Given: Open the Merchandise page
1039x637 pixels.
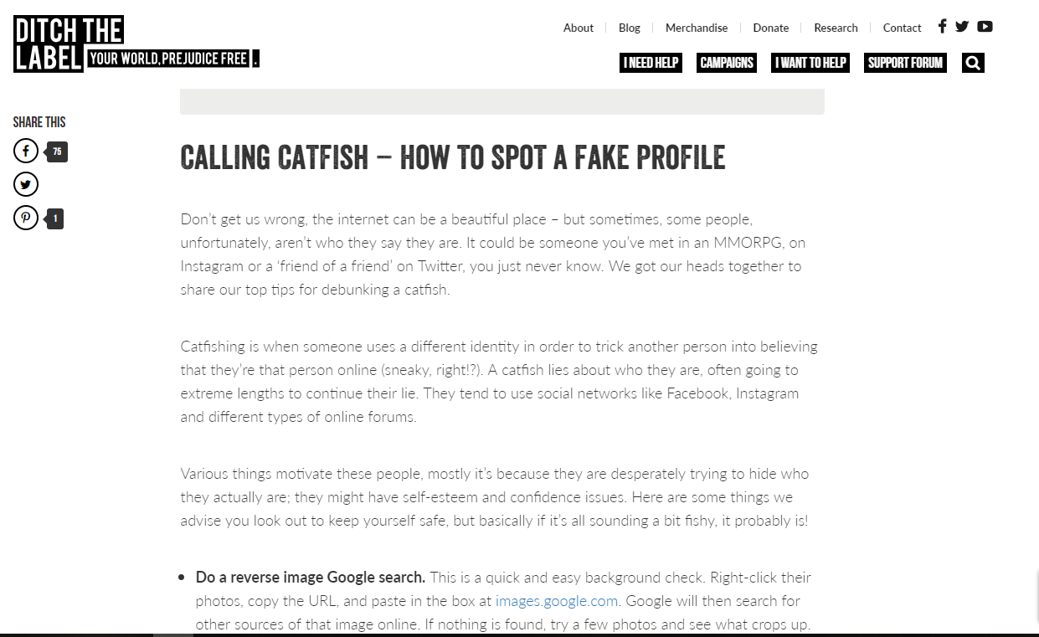Looking at the screenshot, I should 697,28.
